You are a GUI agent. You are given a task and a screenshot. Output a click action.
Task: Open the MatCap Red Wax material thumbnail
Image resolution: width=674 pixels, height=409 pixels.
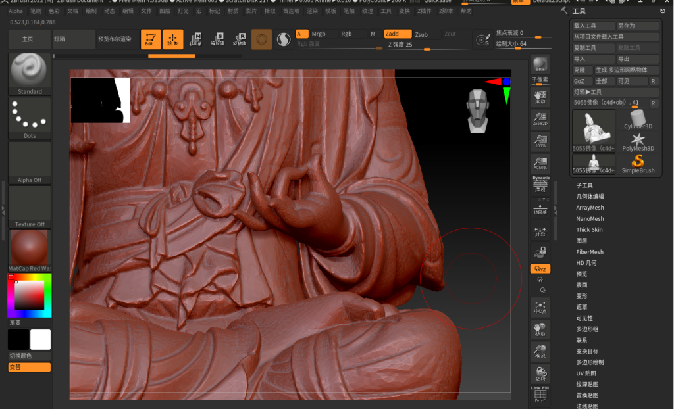click(x=29, y=251)
